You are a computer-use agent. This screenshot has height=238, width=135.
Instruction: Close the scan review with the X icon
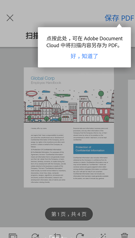point(10,18)
